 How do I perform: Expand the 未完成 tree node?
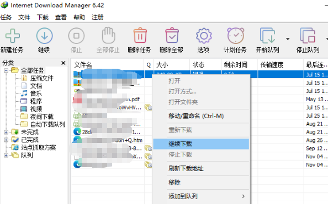click(6, 132)
